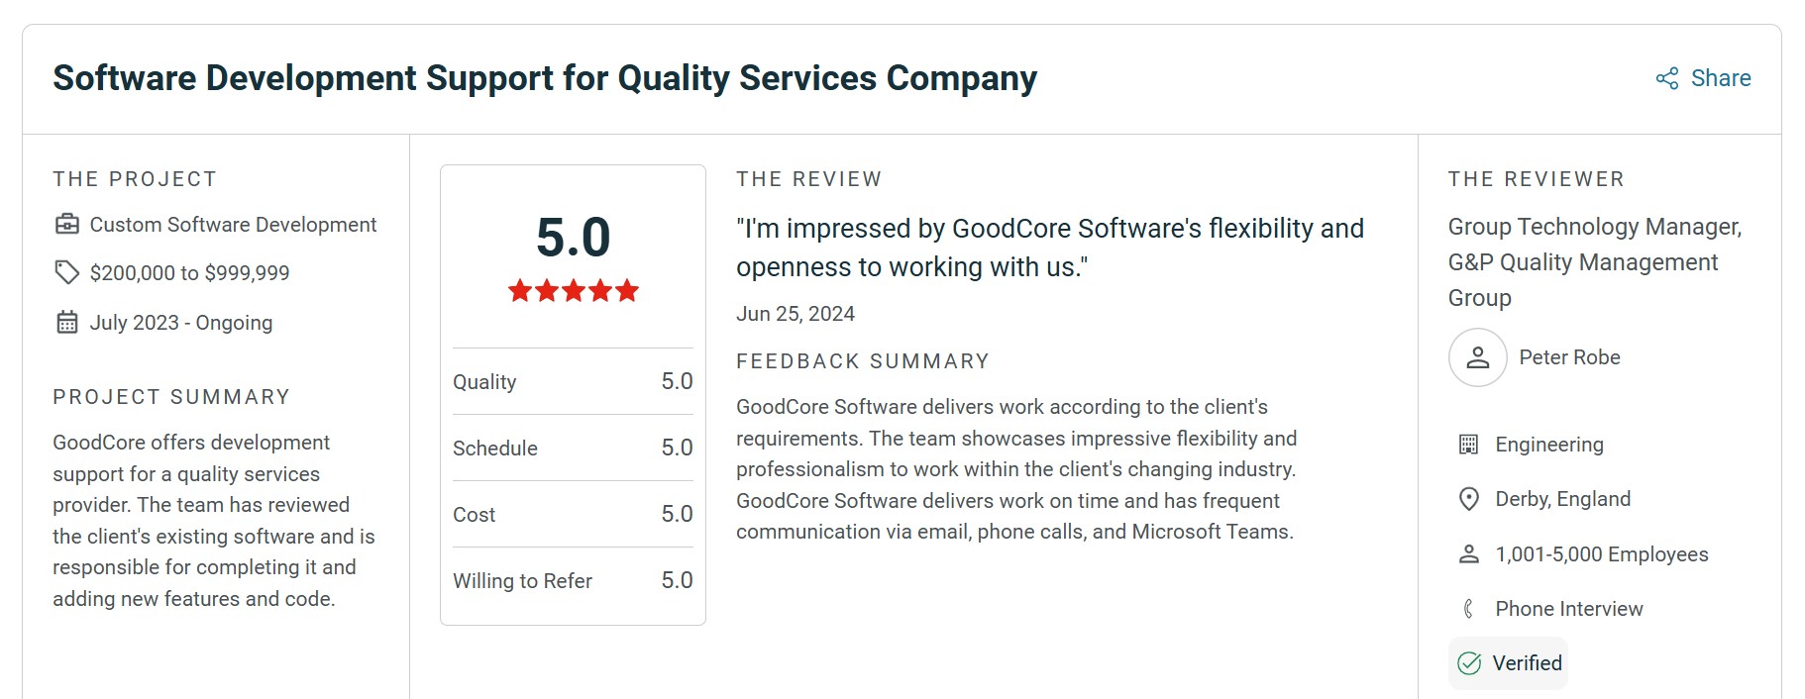Image resolution: width=1805 pixels, height=699 pixels.
Task: Click the quoted review headline text
Action: click(1049, 248)
